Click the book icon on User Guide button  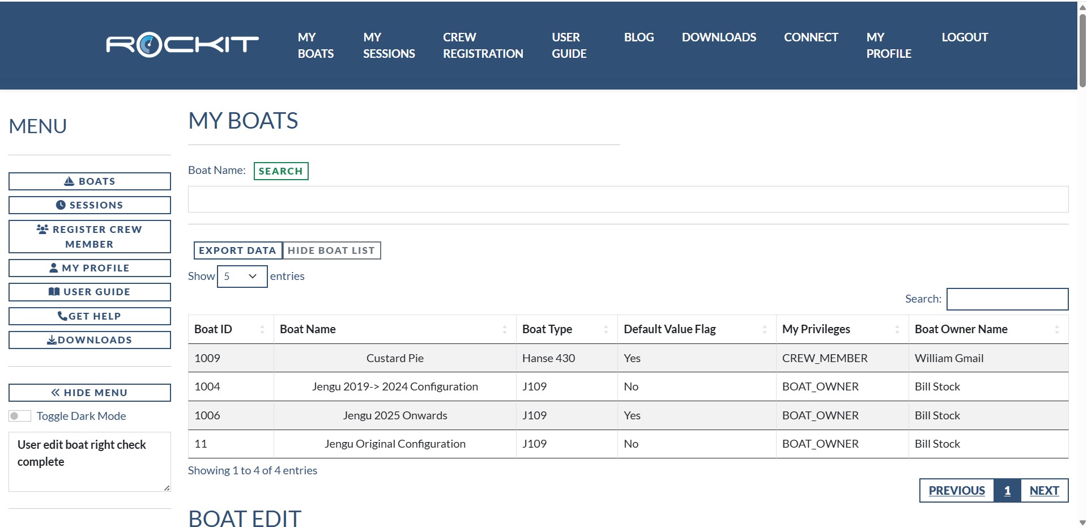(x=54, y=292)
